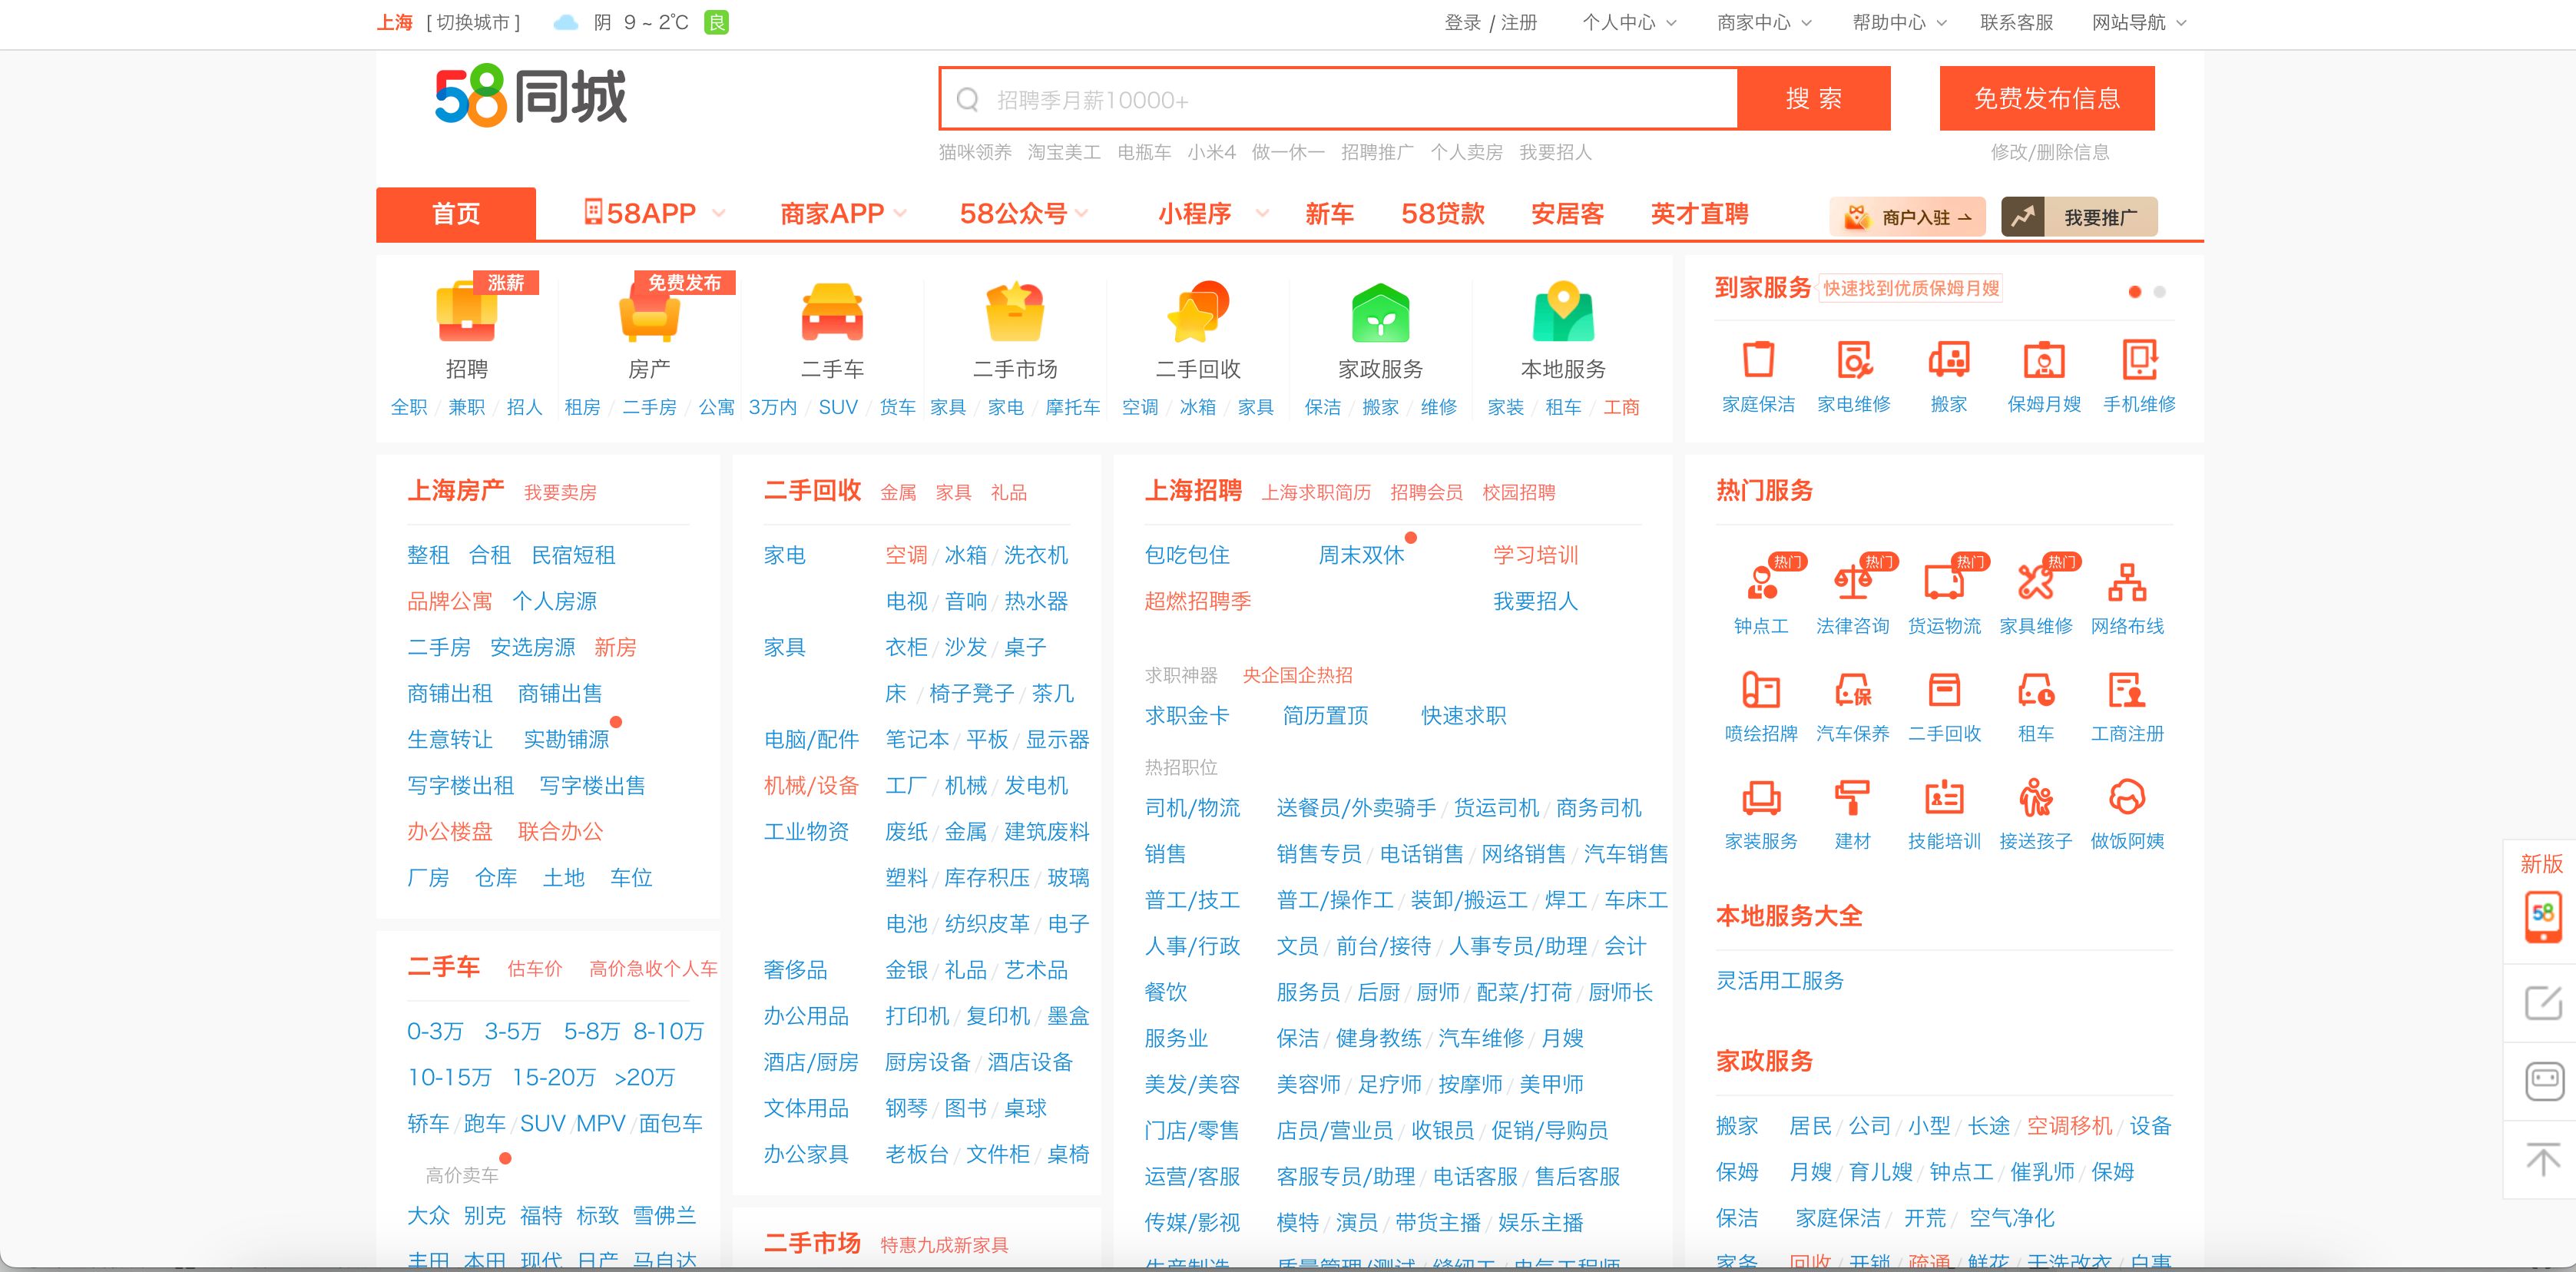Screen dimensions: 2576x1272
Task: Click the 二手回收 star icon
Action: pyautogui.click(x=1198, y=311)
